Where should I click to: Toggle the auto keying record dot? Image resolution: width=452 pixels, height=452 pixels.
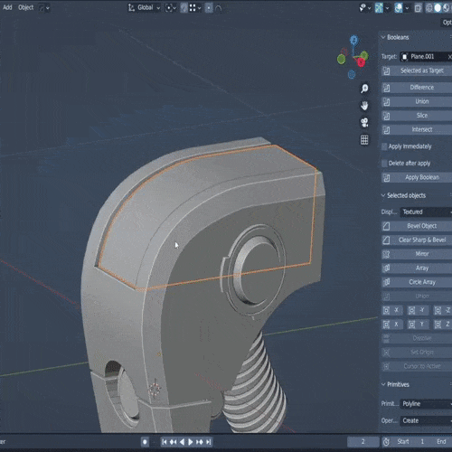point(145,442)
